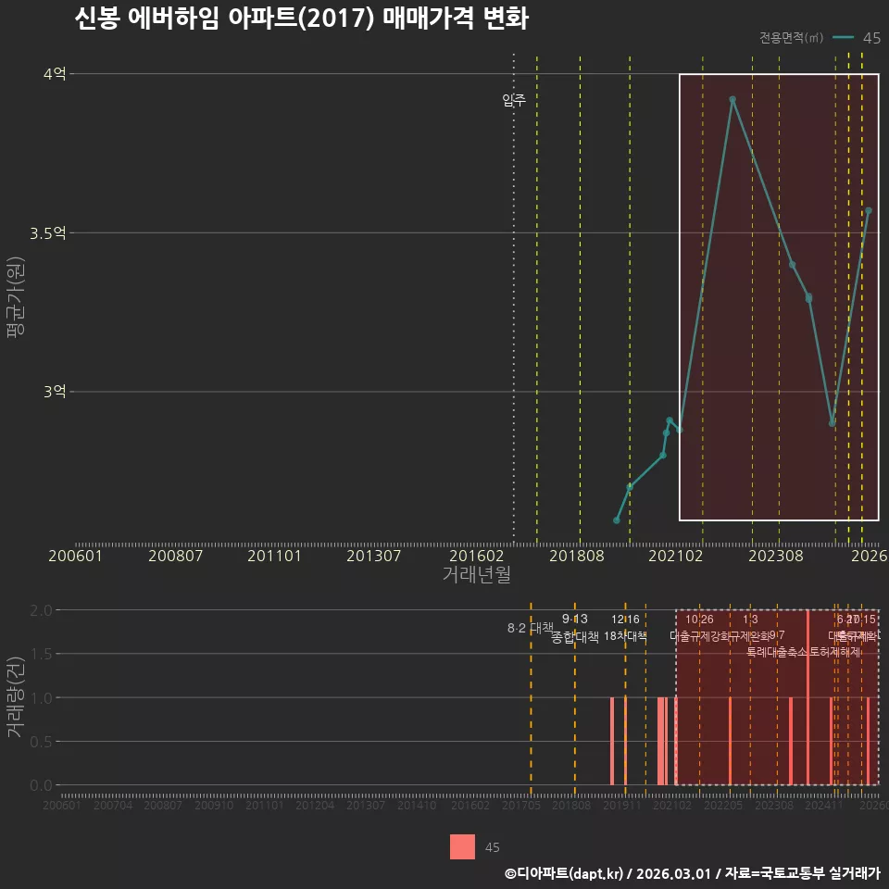Click the '특례대출축소' annotation label
Viewport: 889px width, 889px height.
(777, 652)
